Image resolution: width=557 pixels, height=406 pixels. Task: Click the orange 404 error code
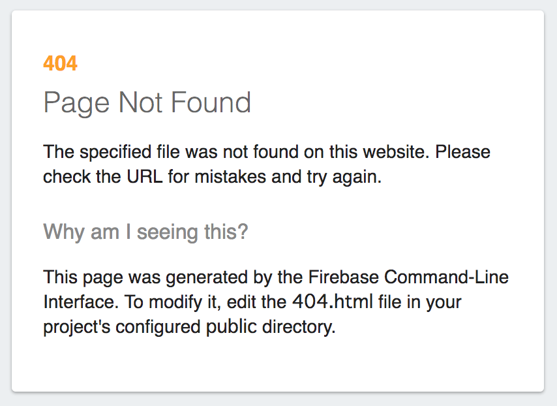click(60, 63)
